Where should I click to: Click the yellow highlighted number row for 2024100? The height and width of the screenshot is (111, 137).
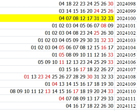pyautogui.click(x=57, y=18)
